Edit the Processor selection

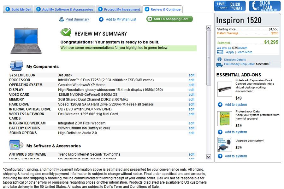(x=192, y=80)
